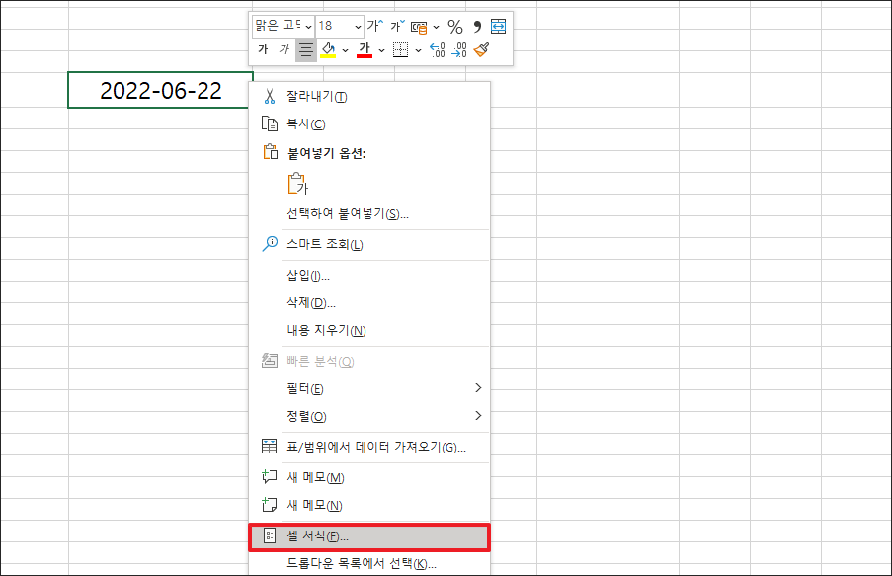Toggle center alignment
892x576 pixels.
306,49
